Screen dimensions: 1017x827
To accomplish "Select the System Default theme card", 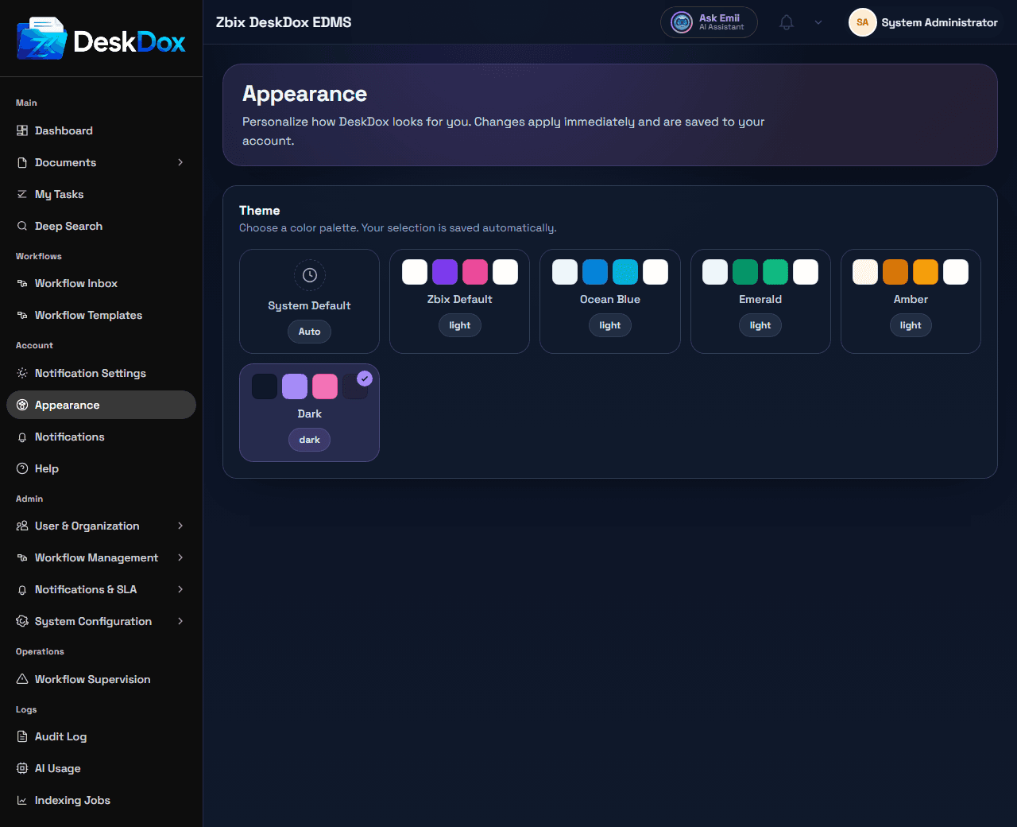I will [309, 301].
